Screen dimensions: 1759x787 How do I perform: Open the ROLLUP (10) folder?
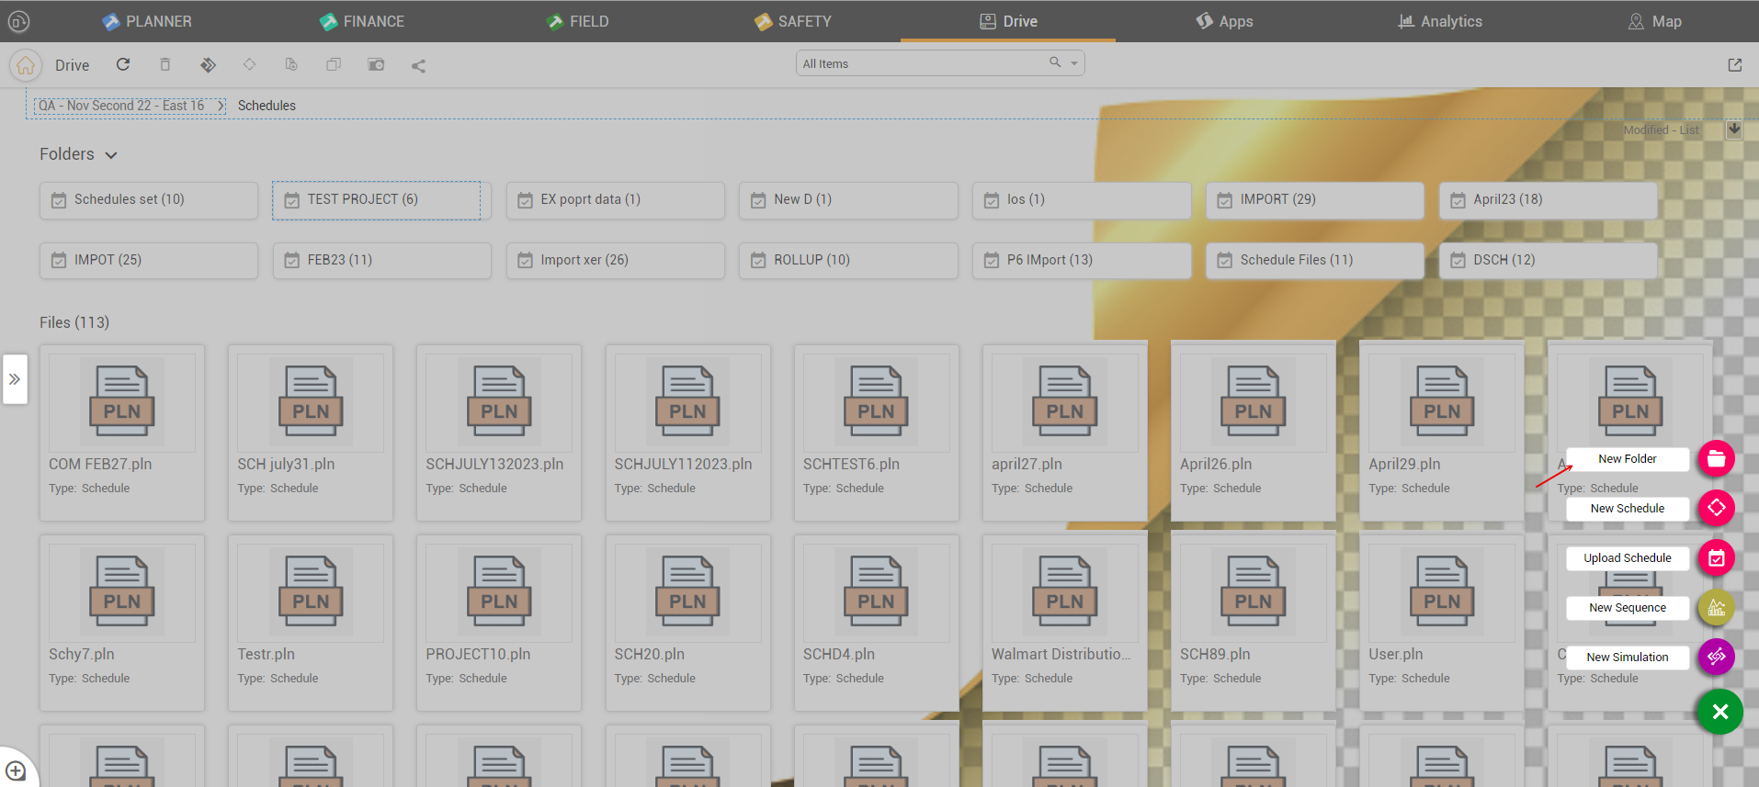click(848, 261)
